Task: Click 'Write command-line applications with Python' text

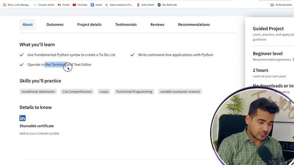Action: (x=175, y=55)
